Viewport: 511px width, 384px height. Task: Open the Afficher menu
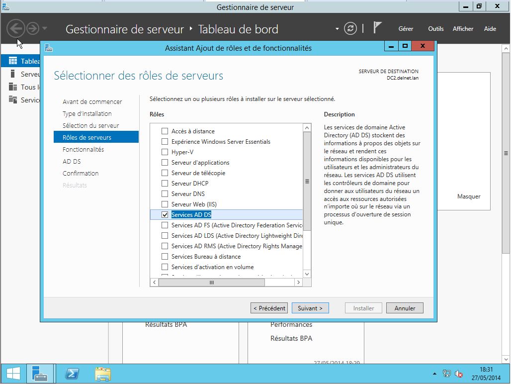click(x=463, y=29)
